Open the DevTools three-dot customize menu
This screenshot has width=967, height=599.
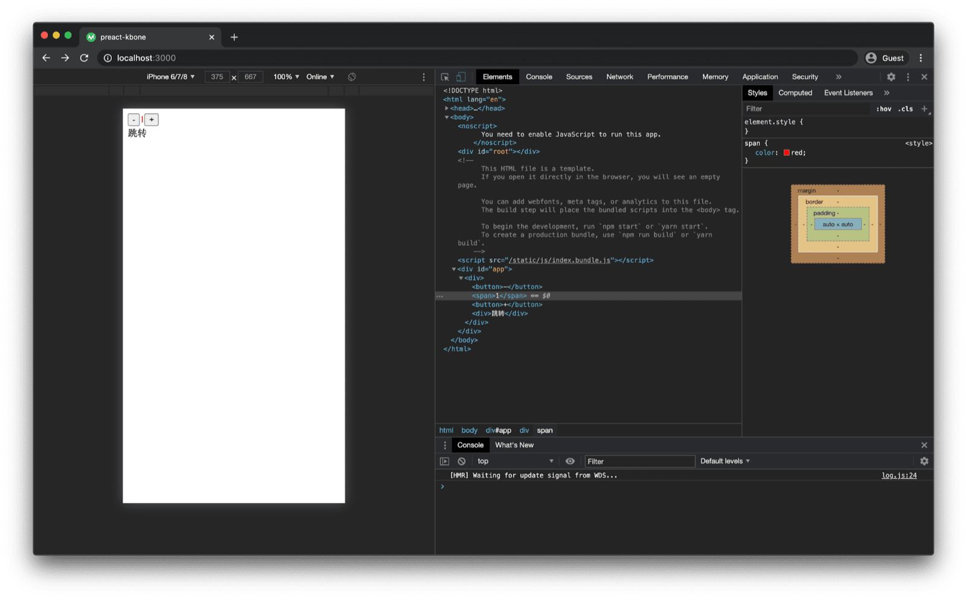tap(908, 77)
